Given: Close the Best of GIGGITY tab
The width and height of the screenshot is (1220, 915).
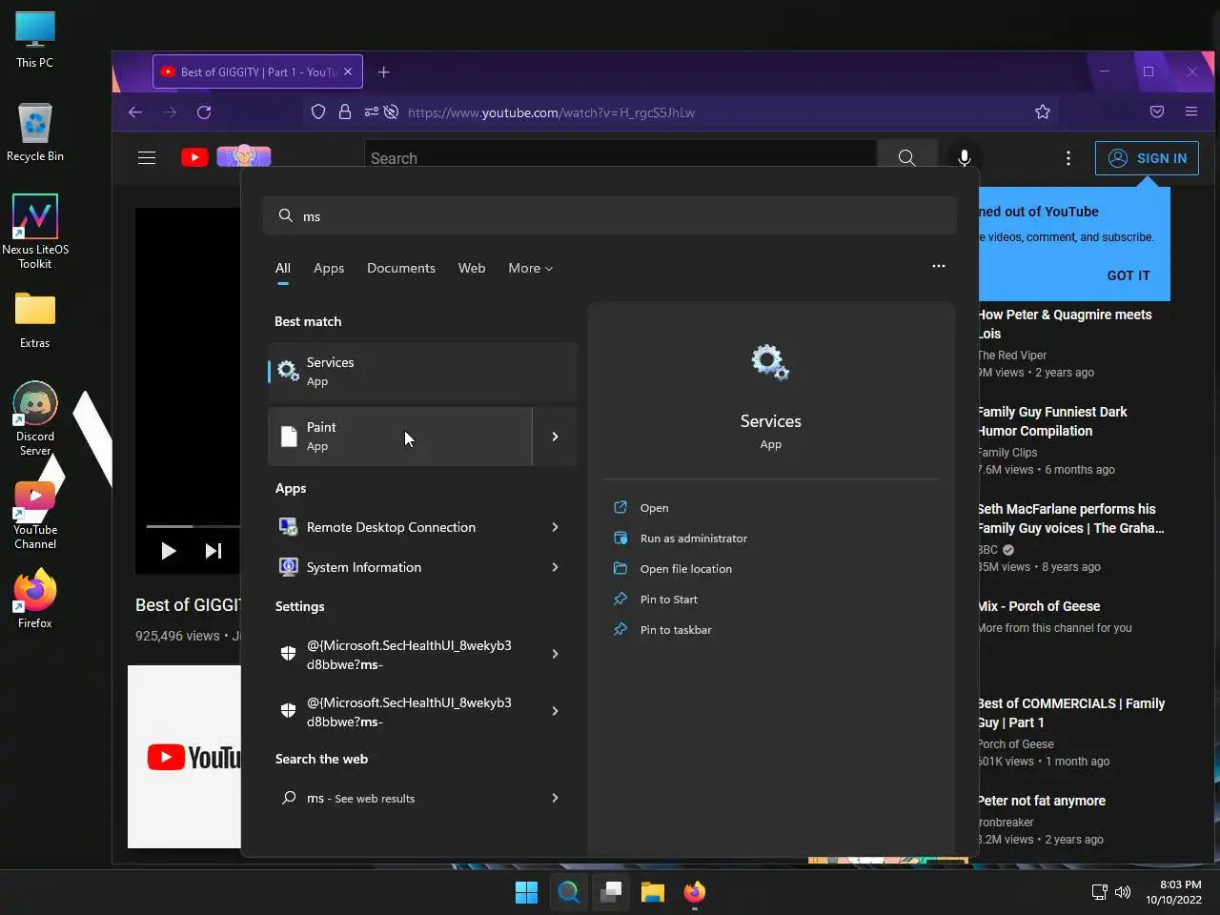Looking at the screenshot, I should (x=348, y=72).
